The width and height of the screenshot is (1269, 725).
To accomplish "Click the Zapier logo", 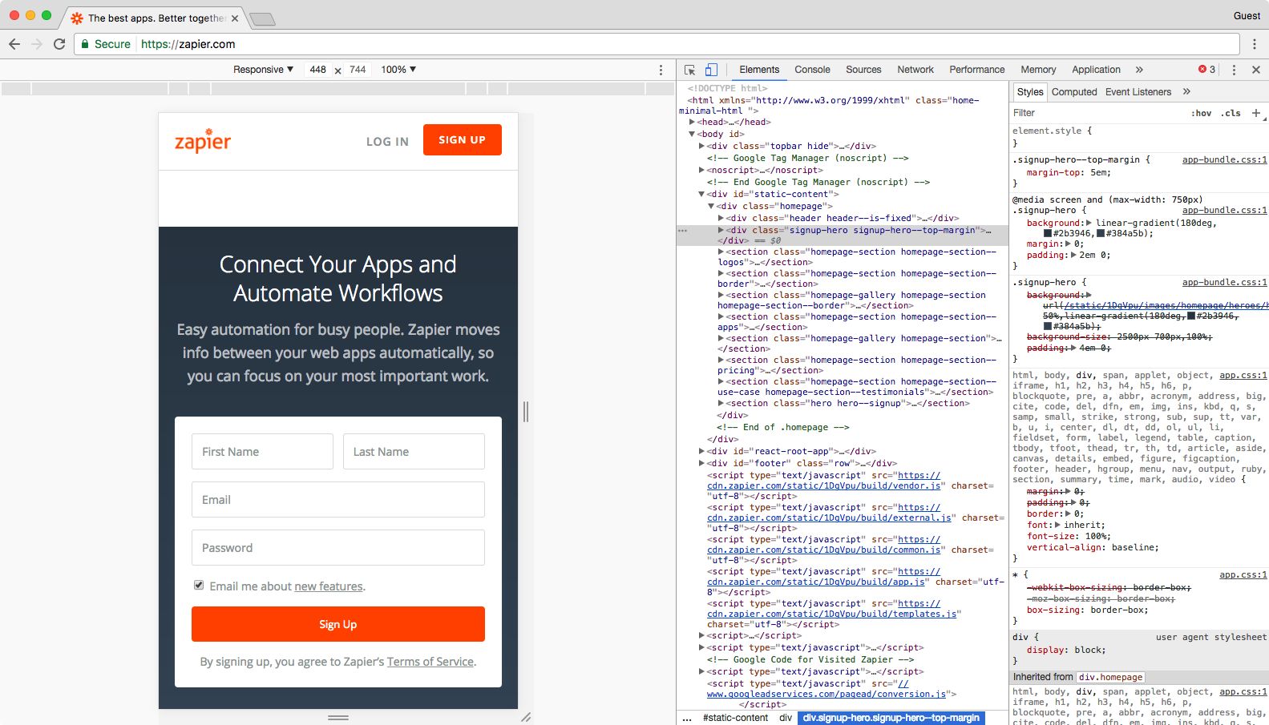I will (x=203, y=141).
